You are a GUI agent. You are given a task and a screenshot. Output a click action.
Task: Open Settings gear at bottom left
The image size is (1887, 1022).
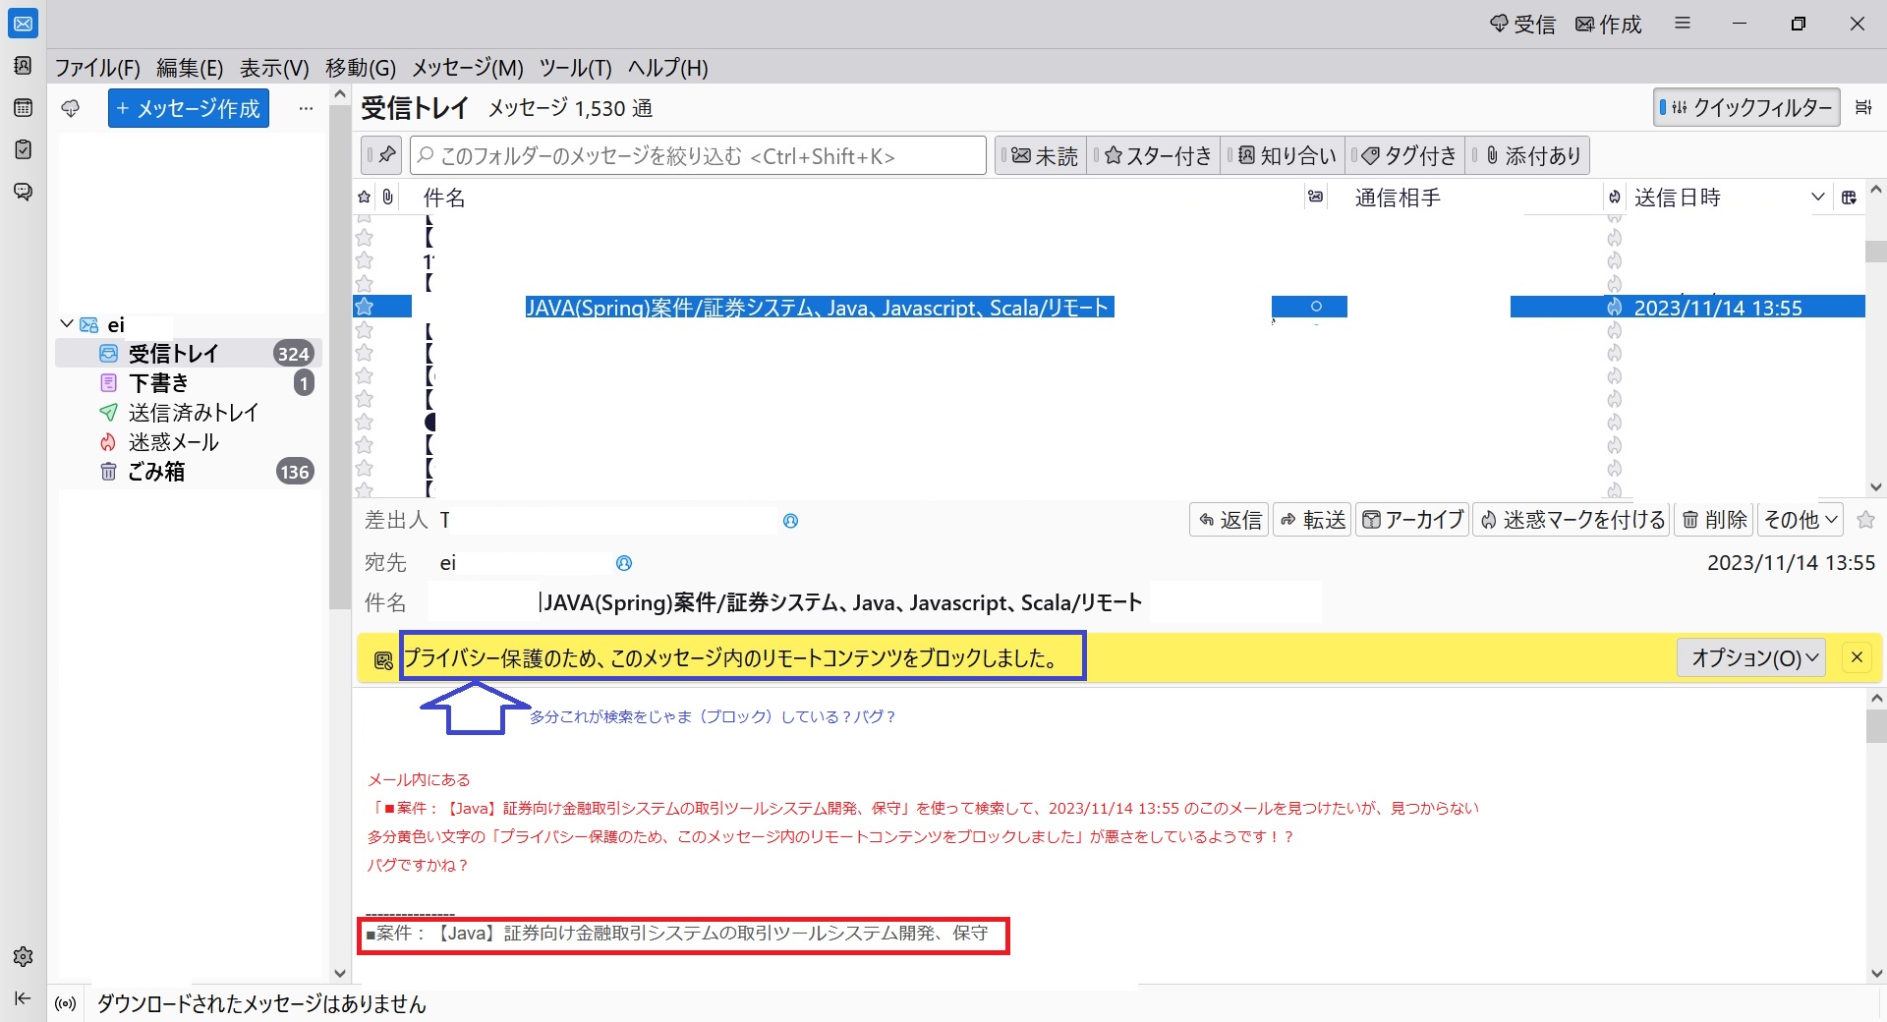coord(23,956)
